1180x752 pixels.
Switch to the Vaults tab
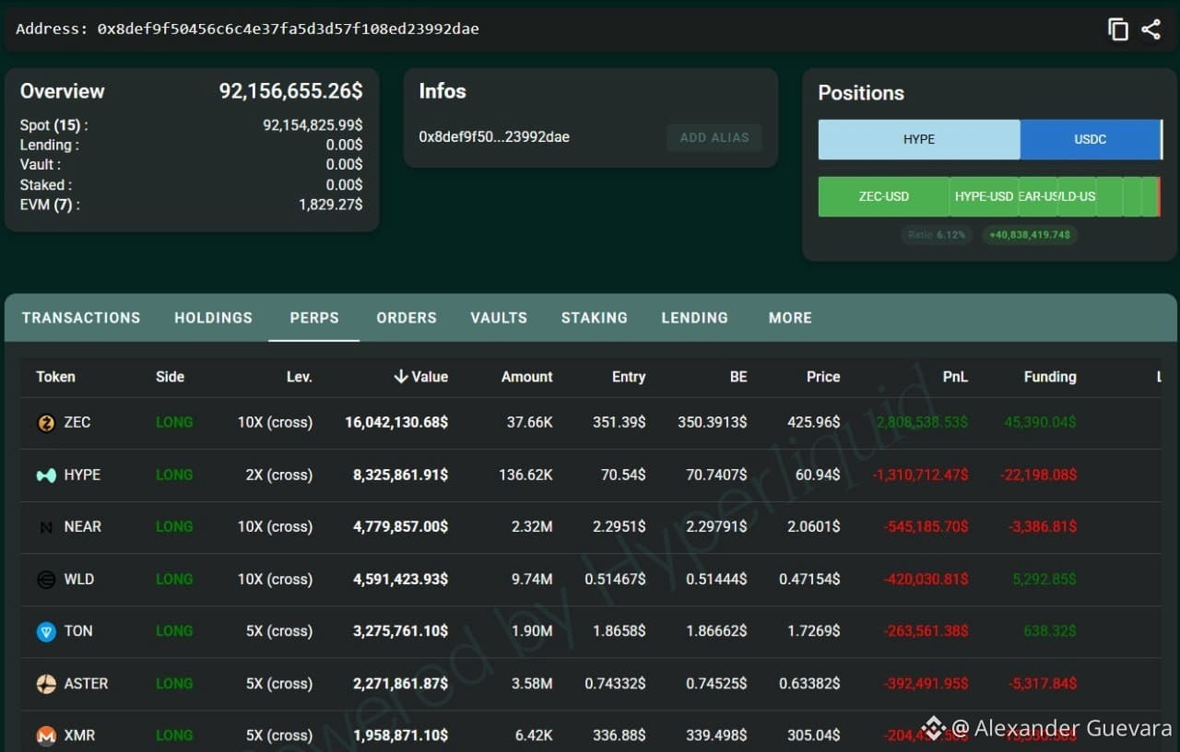click(499, 318)
